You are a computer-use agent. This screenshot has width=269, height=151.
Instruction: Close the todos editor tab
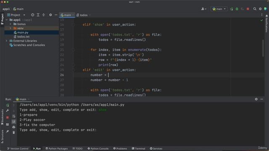coord(90,15)
